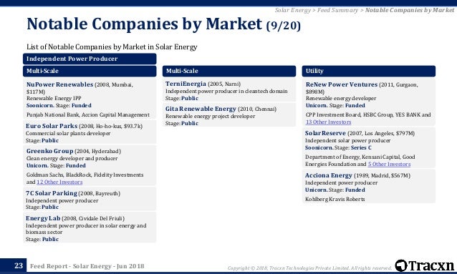Screen dimensions: 457x274
Task: Select the Euro Solar Parks company name
Action: coord(52,126)
